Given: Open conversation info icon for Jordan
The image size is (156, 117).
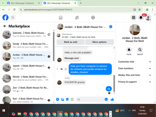Looking at the screenshot, I should click(x=111, y=27).
